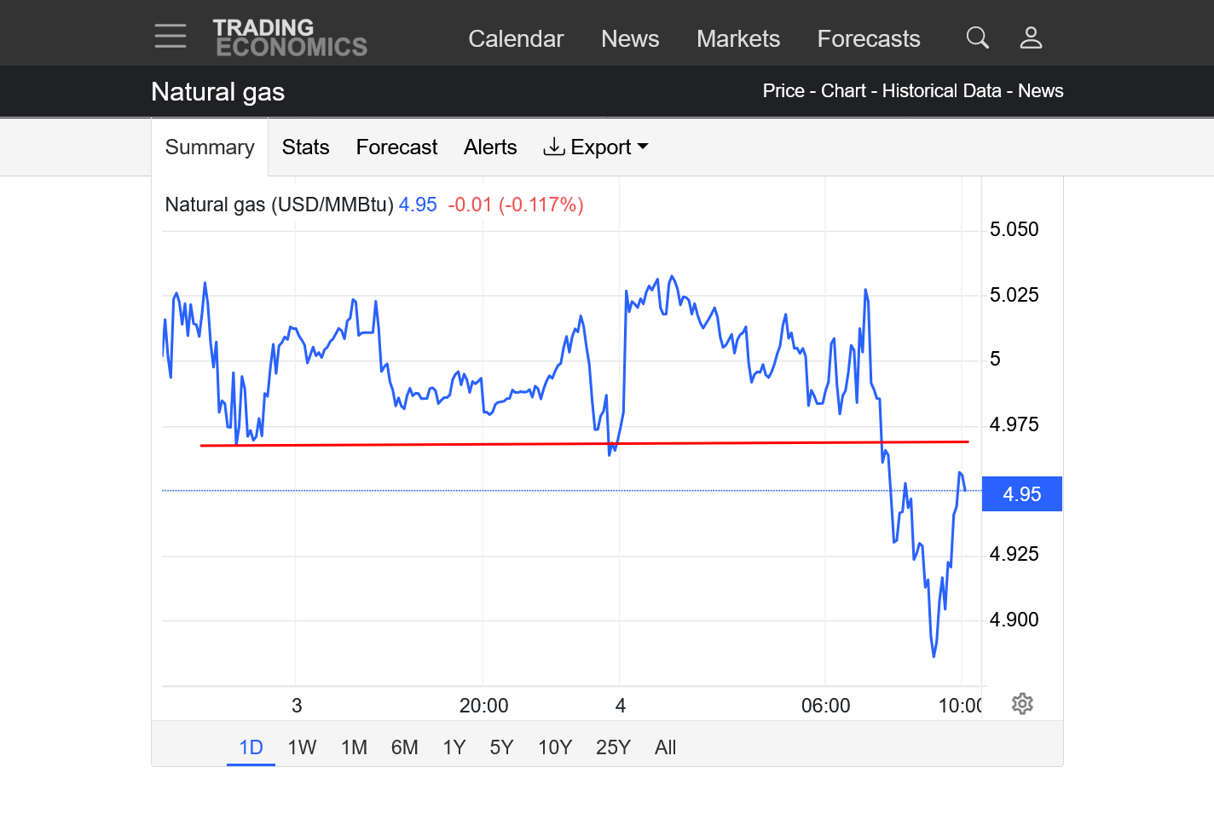The height and width of the screenshot is (819, 1214).
Task: Expand the Export dropdown
Action: pos(596,147)
